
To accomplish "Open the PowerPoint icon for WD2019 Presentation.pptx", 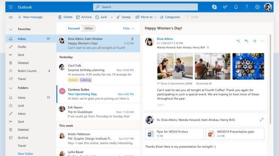I will [211, 134].
